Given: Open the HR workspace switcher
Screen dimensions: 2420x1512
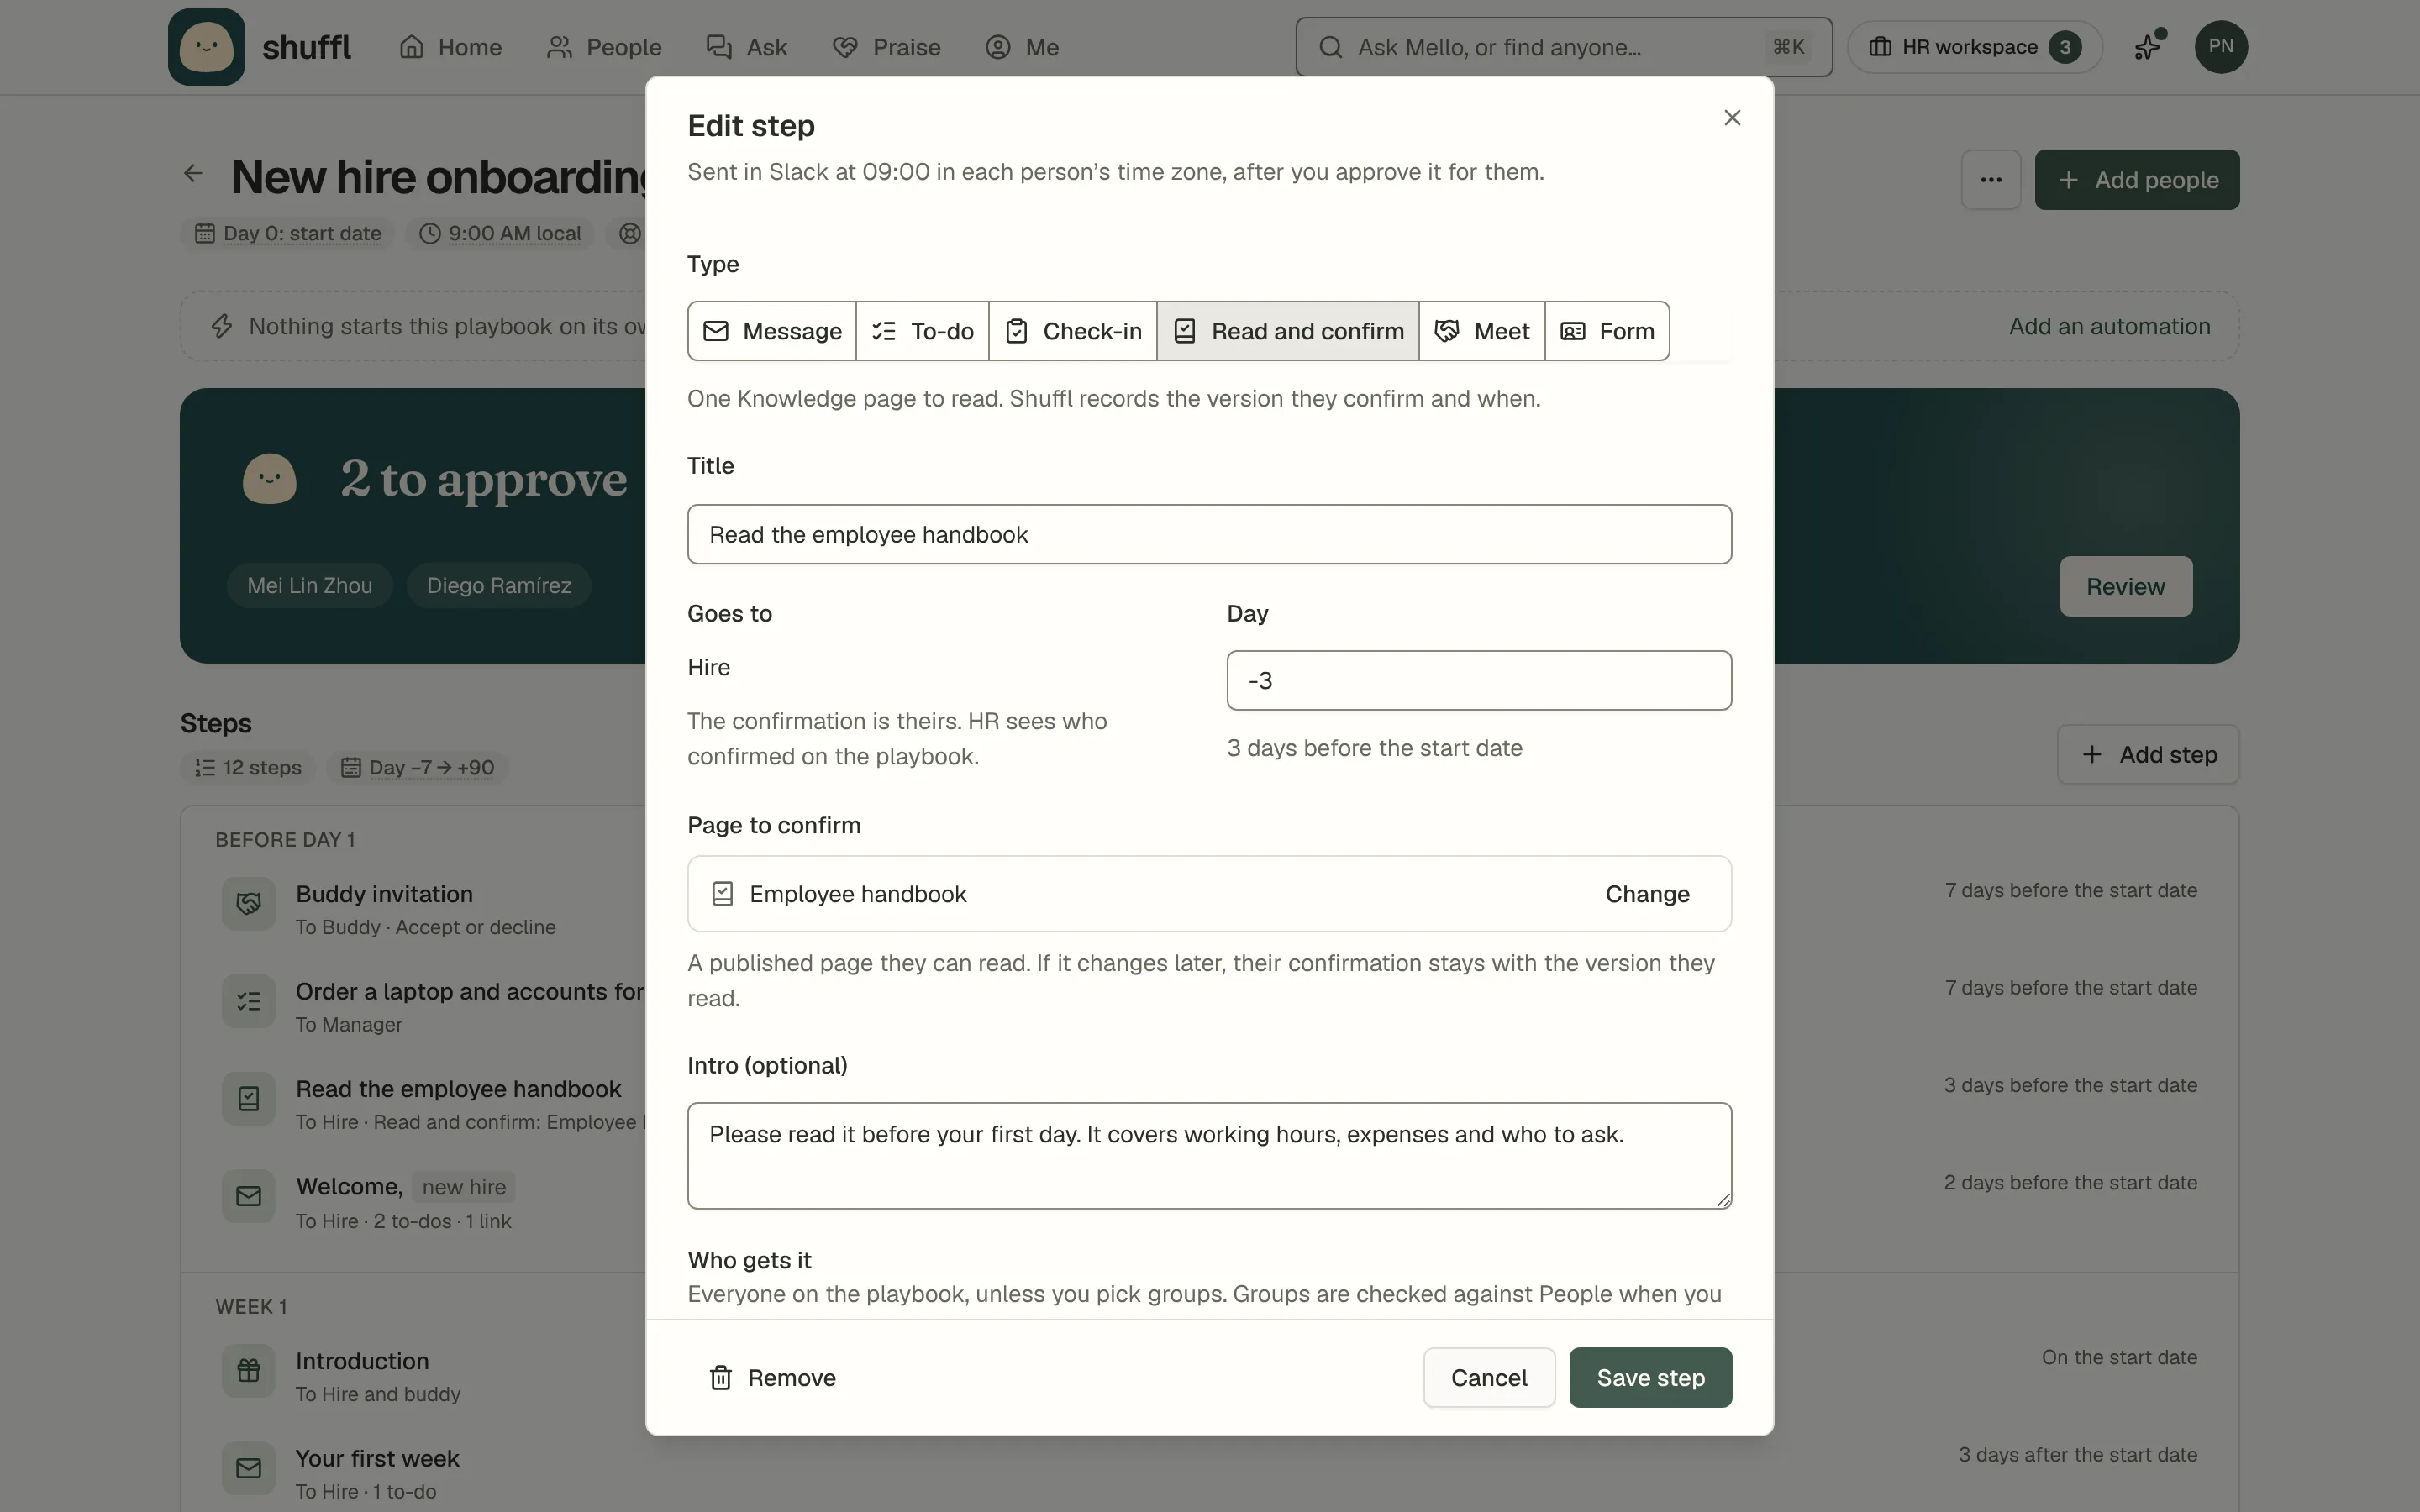Looking at the screenshot, I should click(1974, 47).
